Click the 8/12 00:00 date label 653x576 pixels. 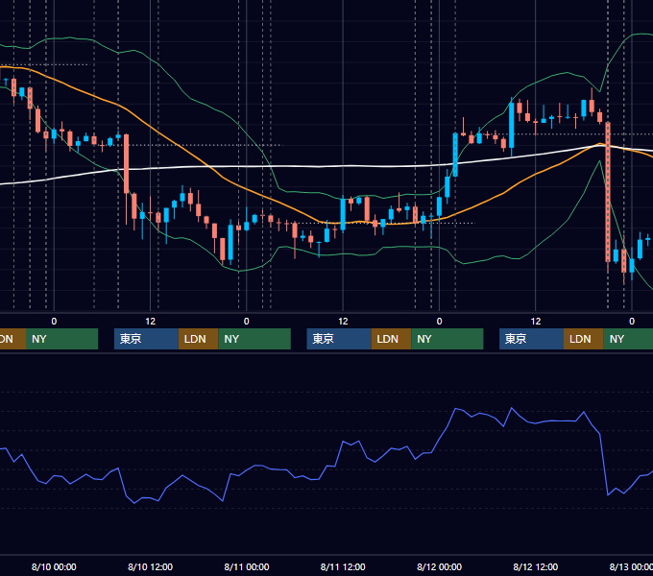[x=439, y=566]
